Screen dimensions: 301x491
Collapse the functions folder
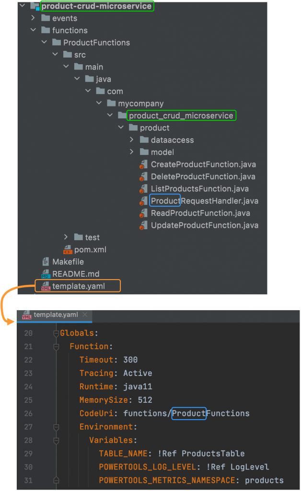click(33, 30)
